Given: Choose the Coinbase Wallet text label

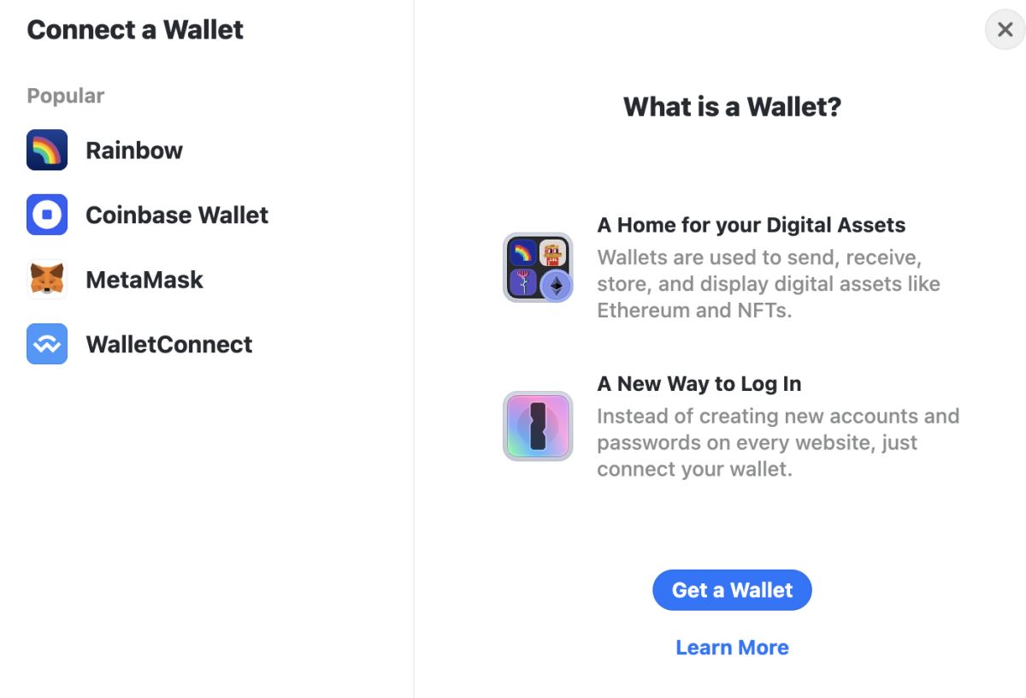Looking at the screenshot, I should (x=177, y=215).
